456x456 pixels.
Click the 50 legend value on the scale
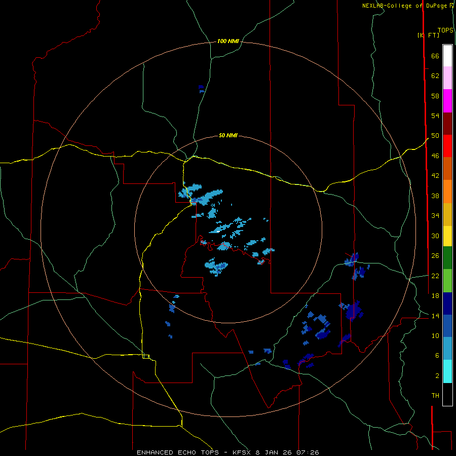[x=435, y=136]
